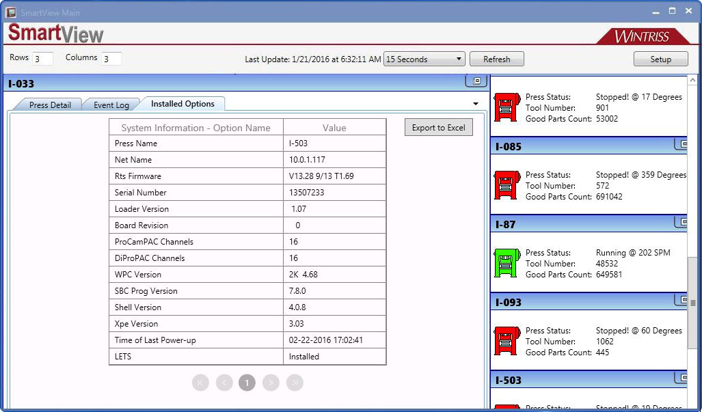Click Running @ 202 SPM status

[x=633, y=253]
